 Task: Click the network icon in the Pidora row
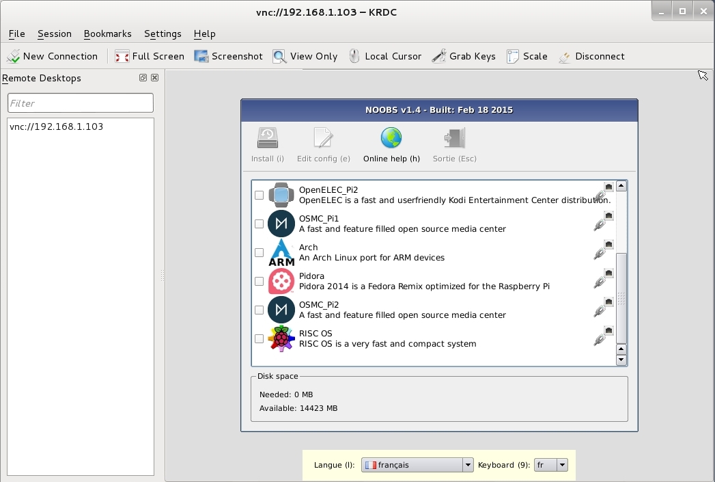(x=604, y=279)
